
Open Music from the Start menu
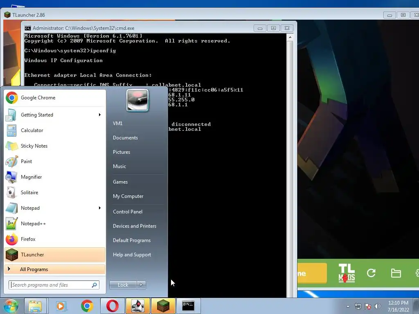coord(119,166)
